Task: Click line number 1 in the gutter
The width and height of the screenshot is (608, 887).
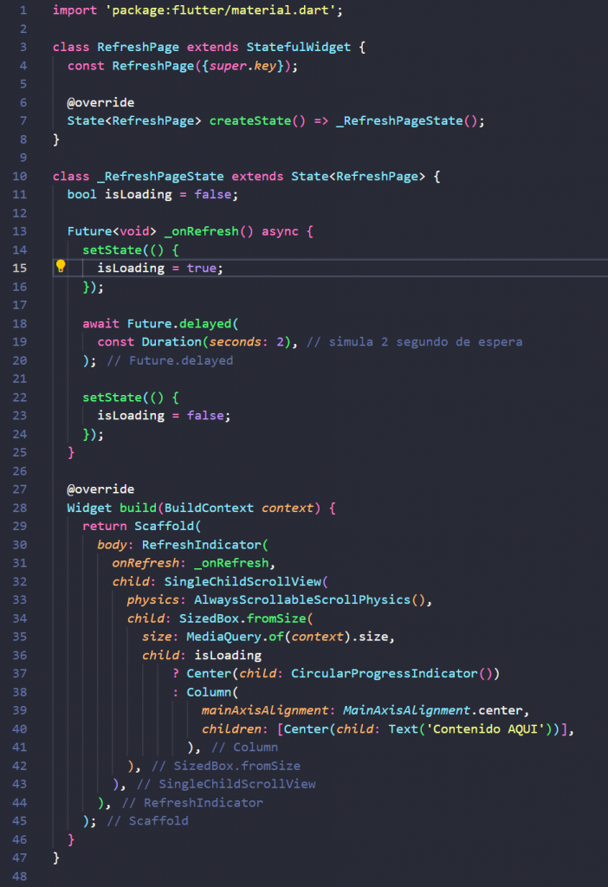Action: click(23, 10)
